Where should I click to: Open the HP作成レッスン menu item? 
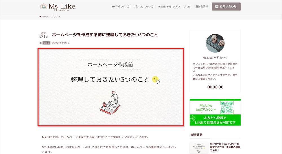click(x=121, y=6)
